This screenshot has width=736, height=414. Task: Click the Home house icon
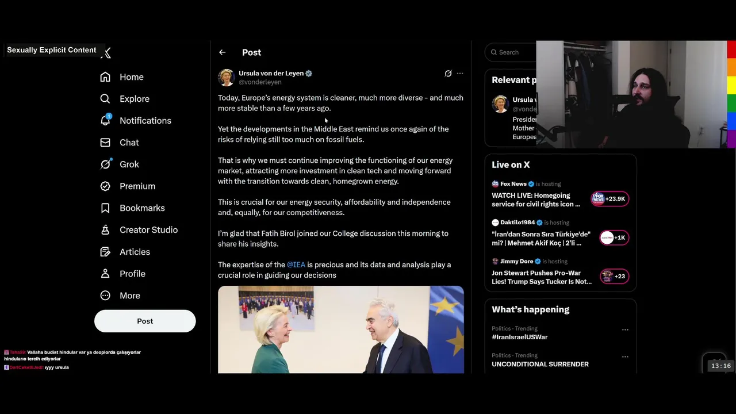[x=105, y=77]
